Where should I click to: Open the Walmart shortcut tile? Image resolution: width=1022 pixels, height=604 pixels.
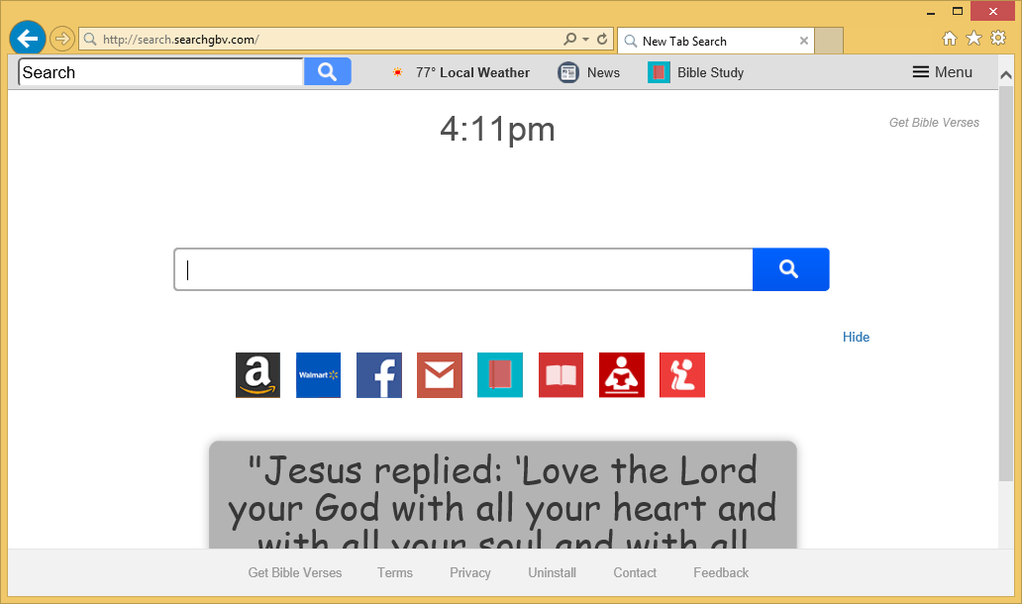pyautogui.click(x=318, y=375)
